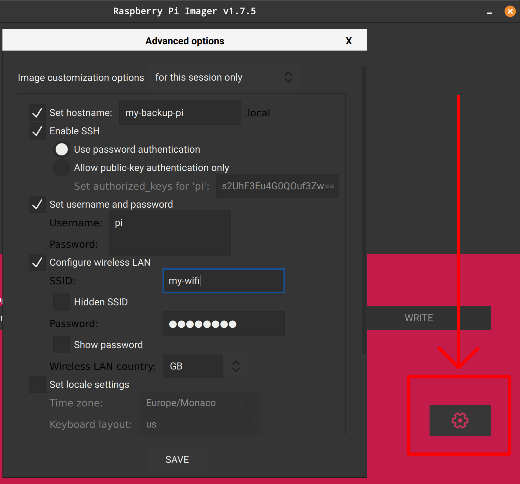
Task: Expand the Wireless LAN country dropdown
Action: click(x=205, y=366)
